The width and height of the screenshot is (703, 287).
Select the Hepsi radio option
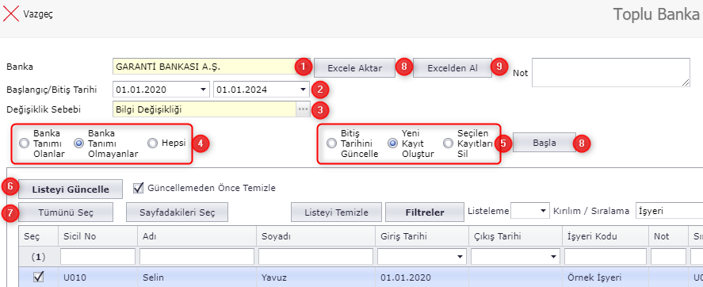pos(152,143)
